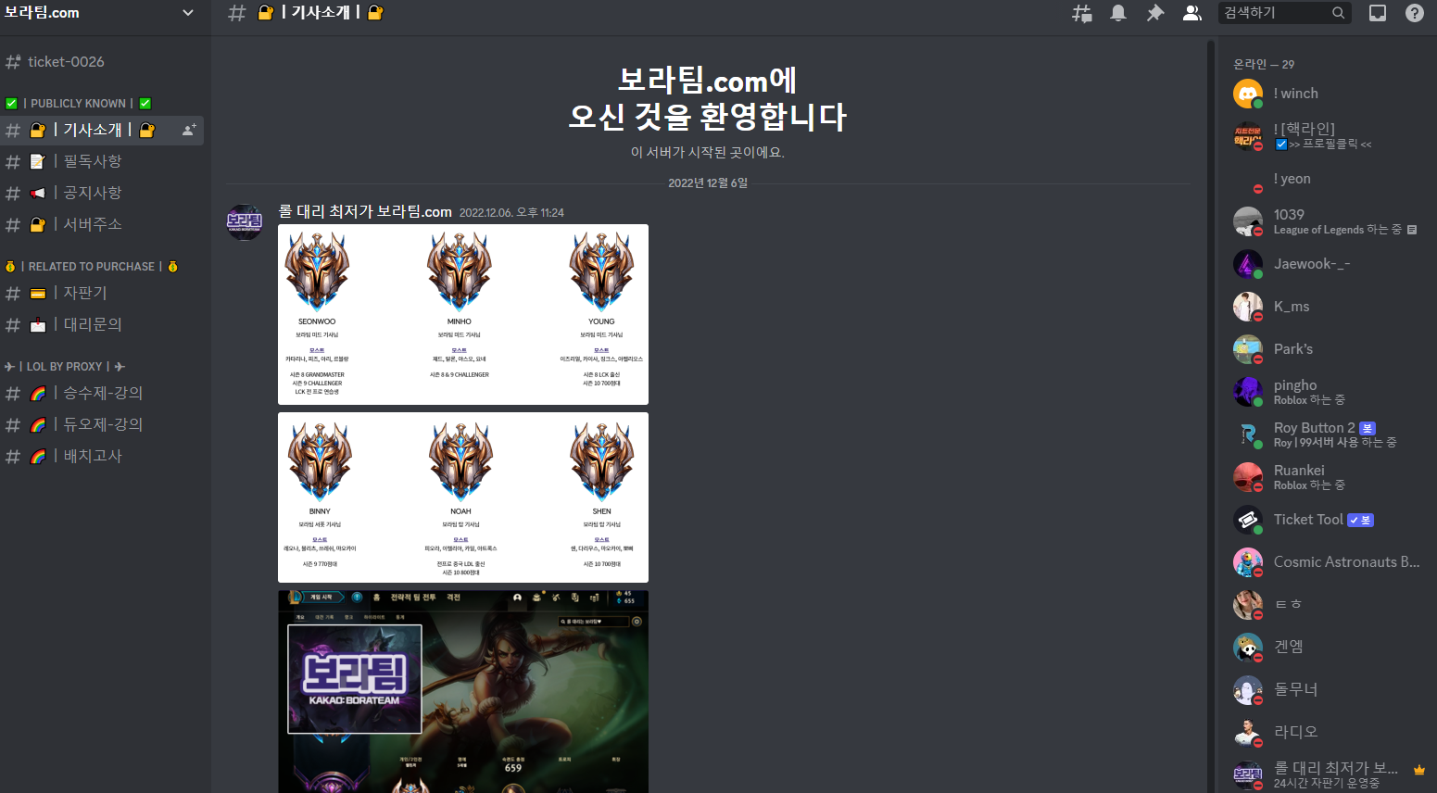1437x793 pixels.
Task: Click the 기사소개 channel title in header
Action: coord(320,13)
